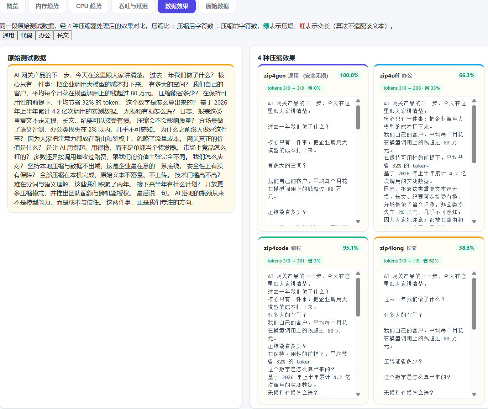This screenshot has height=409, width=488.
Task: Click the zip4long 长文 card title
Action: pos(398,248)
